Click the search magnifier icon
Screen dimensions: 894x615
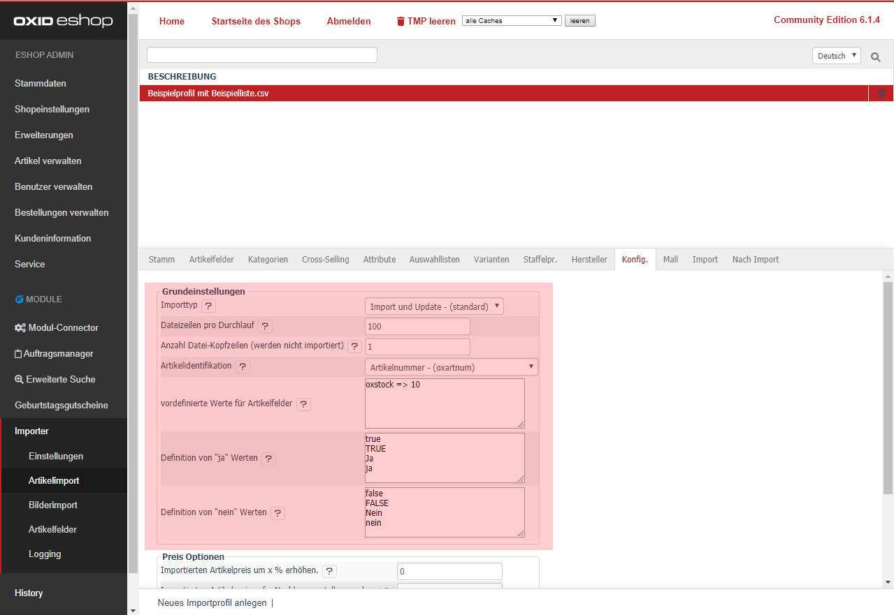(875, 57)
